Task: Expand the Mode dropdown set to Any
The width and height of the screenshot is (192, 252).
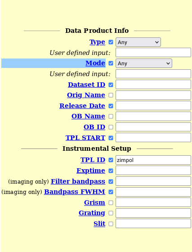Action: (x=144, y=63)
